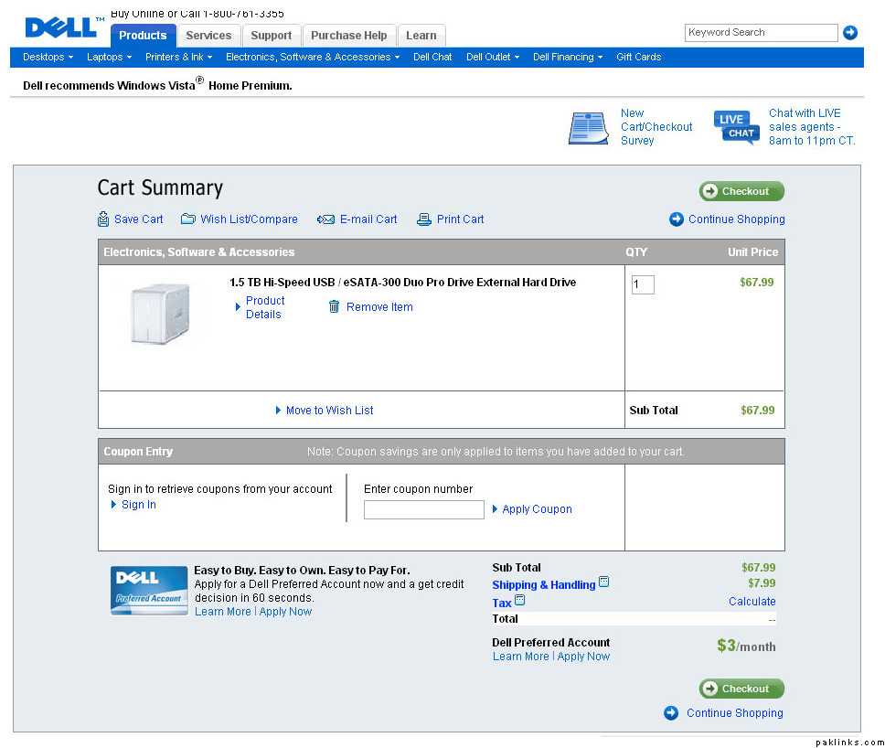Click the Tax calculator icon

520,601
